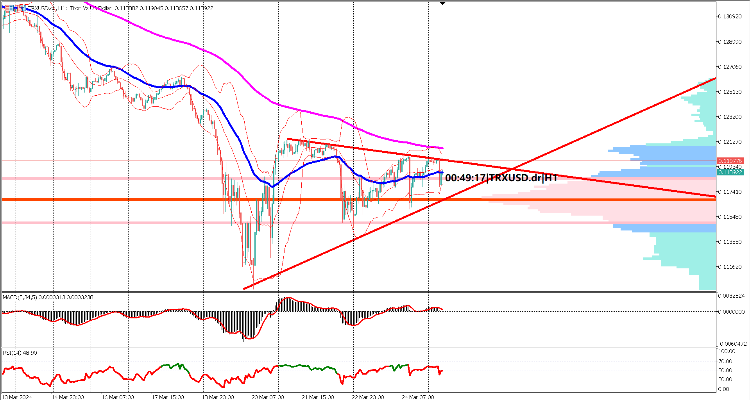Click the 20 Mar 07:00 time axis label
Image resolution: width=750 pixels, height=400 pixels.
268,397
